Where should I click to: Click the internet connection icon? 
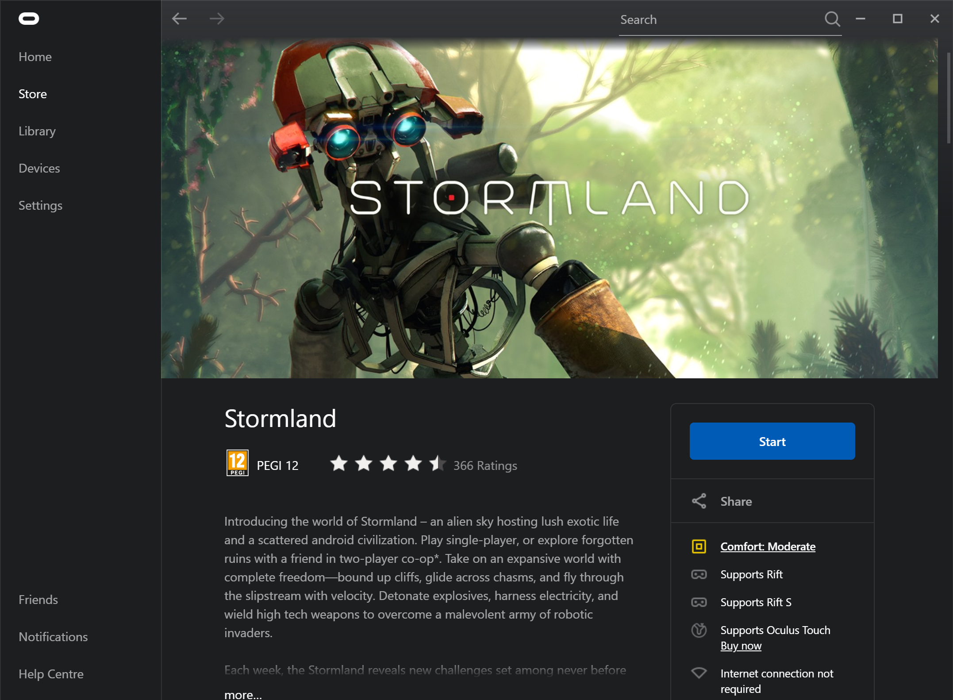point(699,673)
